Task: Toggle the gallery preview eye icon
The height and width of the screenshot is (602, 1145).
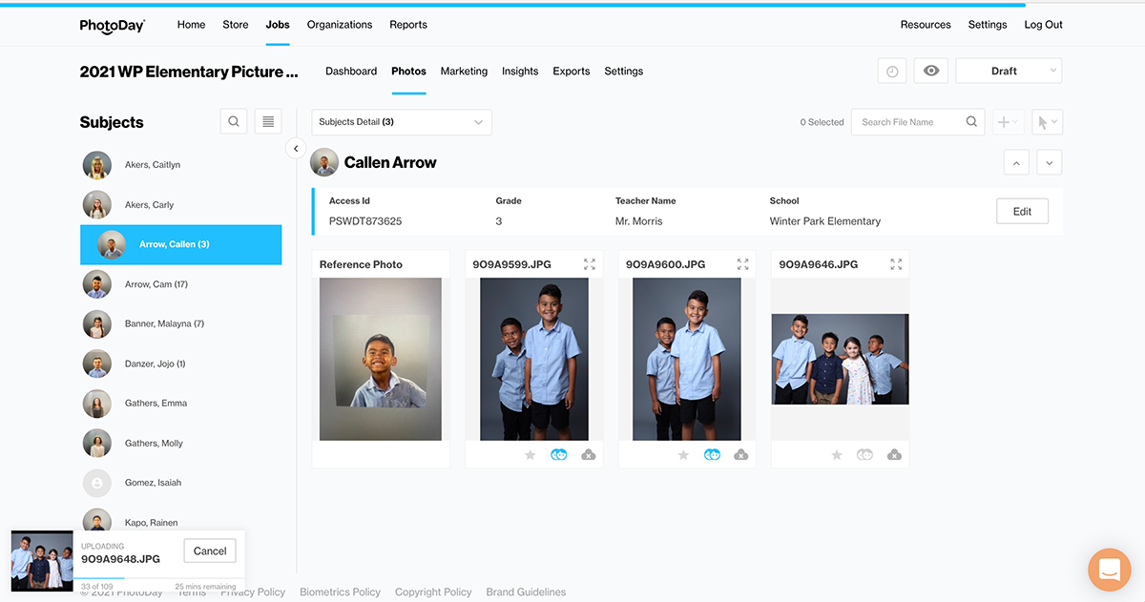Action: tap(931, 72)
